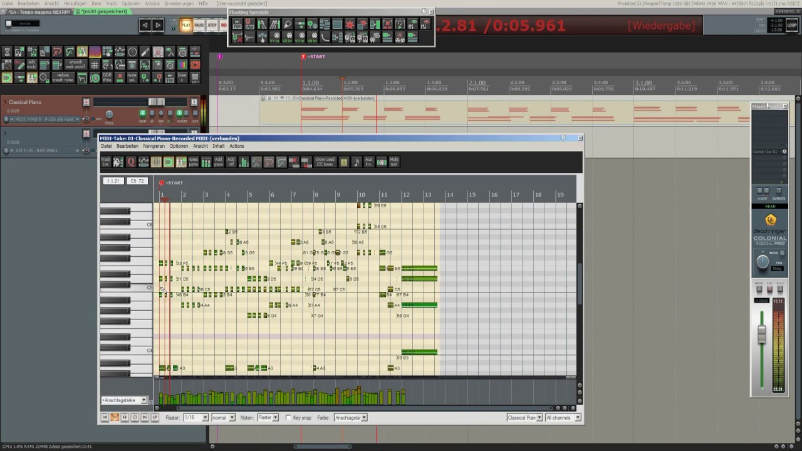Viewport: 802px width, 451px height.
Task: Click the spectrogram colored icon in main toolbar
Action: (95, 52)
